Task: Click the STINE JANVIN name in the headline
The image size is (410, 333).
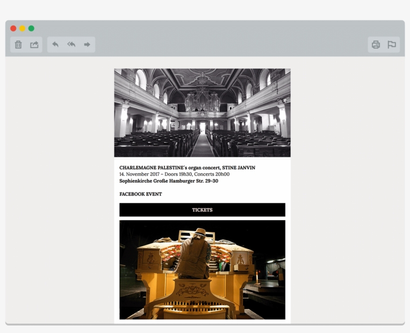Action: [238, 168]
